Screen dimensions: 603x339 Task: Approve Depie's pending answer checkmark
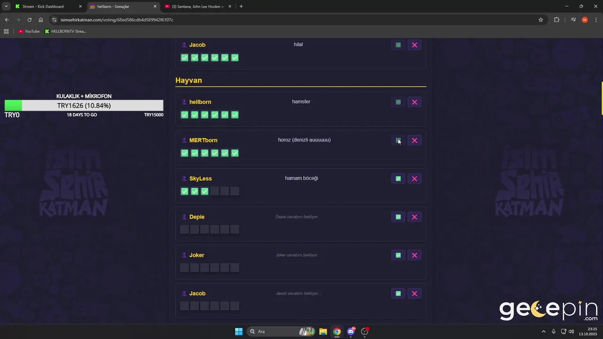pyautogui.click(x=398, y=217)
